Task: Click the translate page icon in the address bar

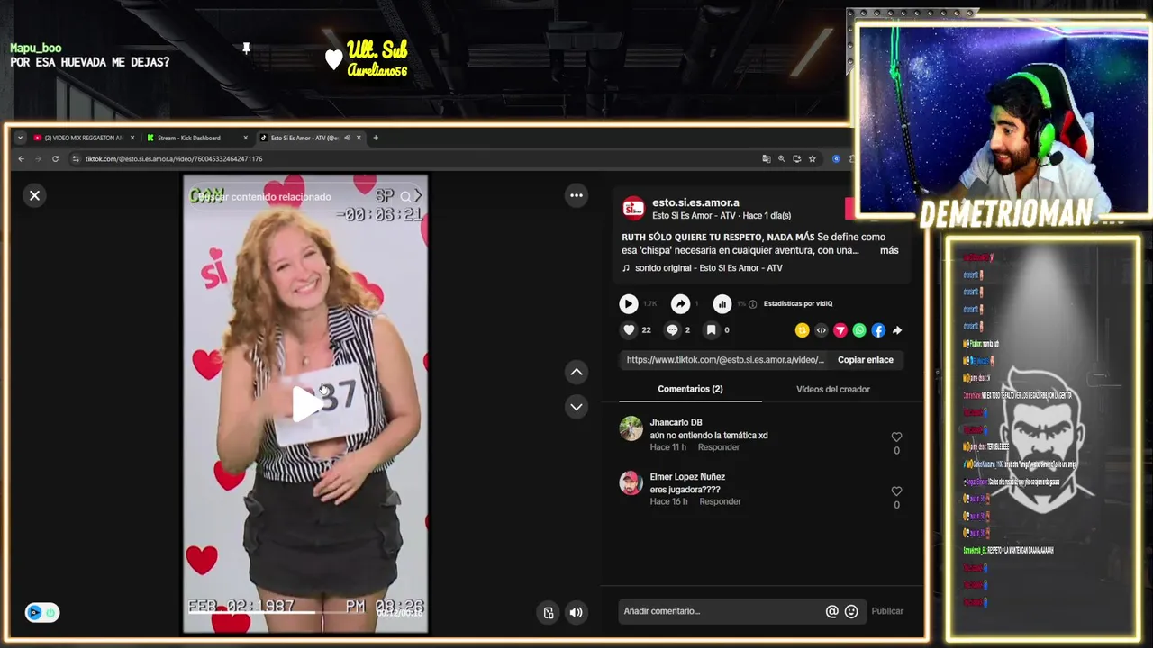Action: 767,158
